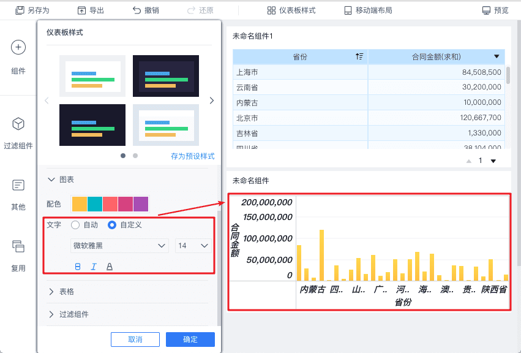Screen dimensions: 521x353
Task: Open 移动端布局 mobile layout
Action: [x=368, y=10]
